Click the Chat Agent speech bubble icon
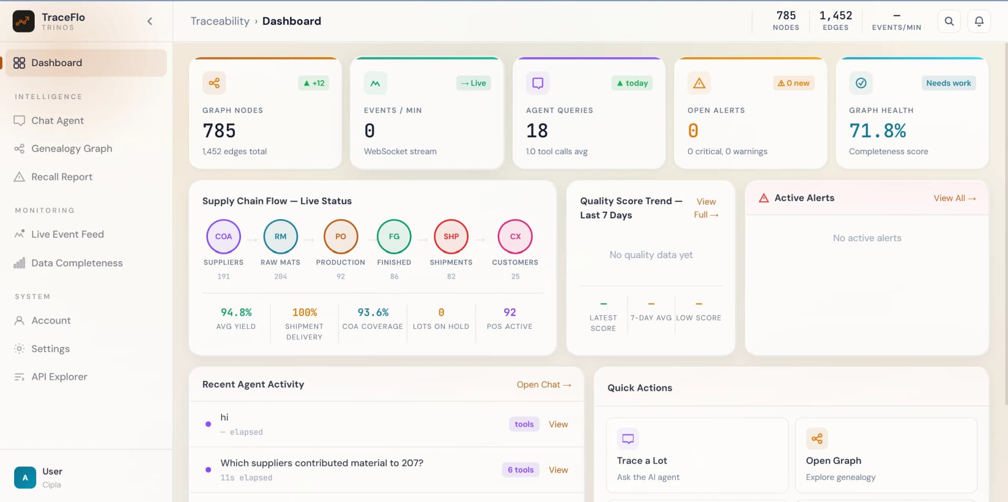This screenshot has width=1008, height=502. click(19, 121)
